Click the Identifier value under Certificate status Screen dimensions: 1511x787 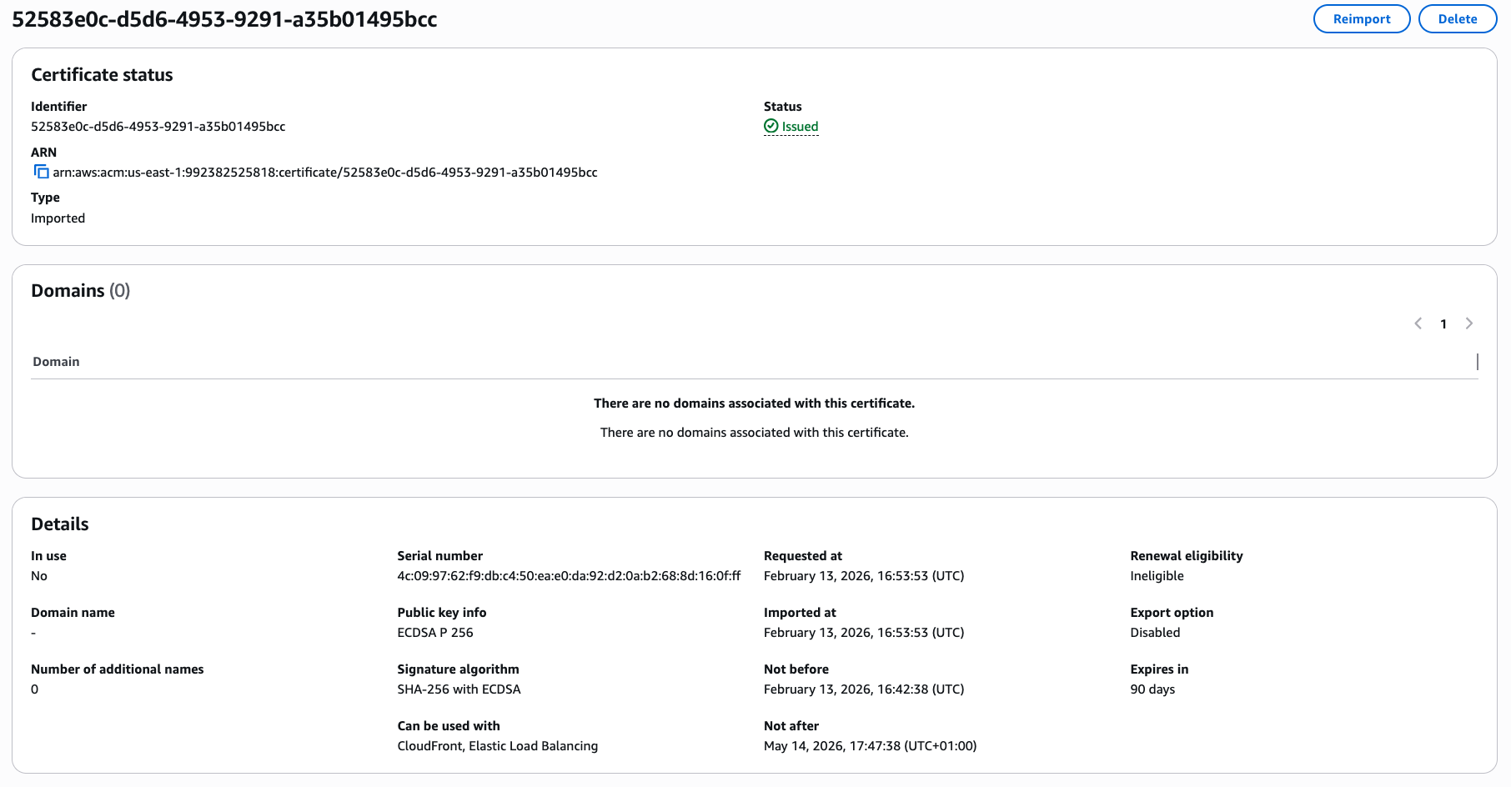[x=158, y=127]
